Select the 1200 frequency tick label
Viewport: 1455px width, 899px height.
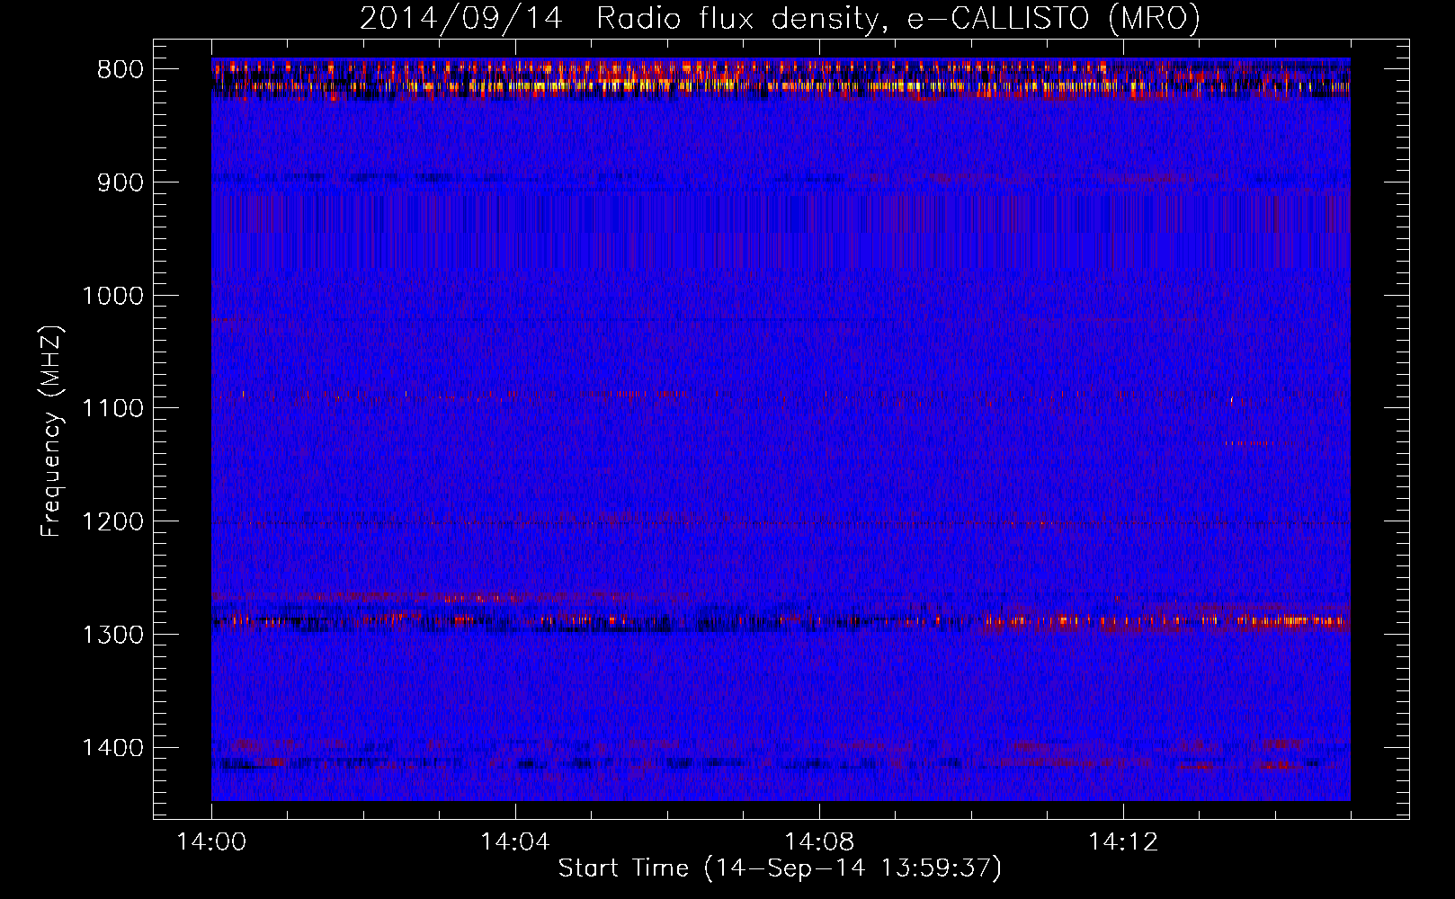tap(113, 521)
